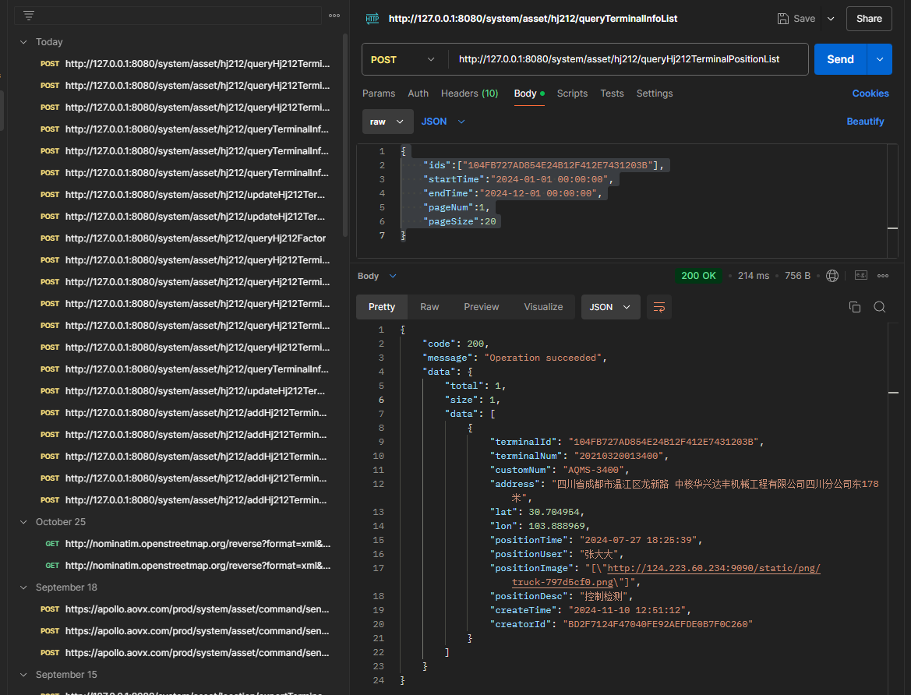This screenshot has width=911, height=695.
Task: Collapse the October 25 history group
Action: point(23,522)
